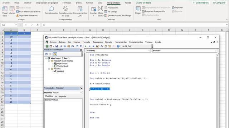Open the XML Origen pane

tap(138, 10)
